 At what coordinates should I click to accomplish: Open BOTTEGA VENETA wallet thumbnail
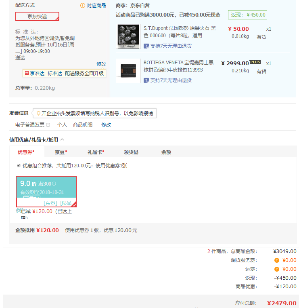point(128,71)
